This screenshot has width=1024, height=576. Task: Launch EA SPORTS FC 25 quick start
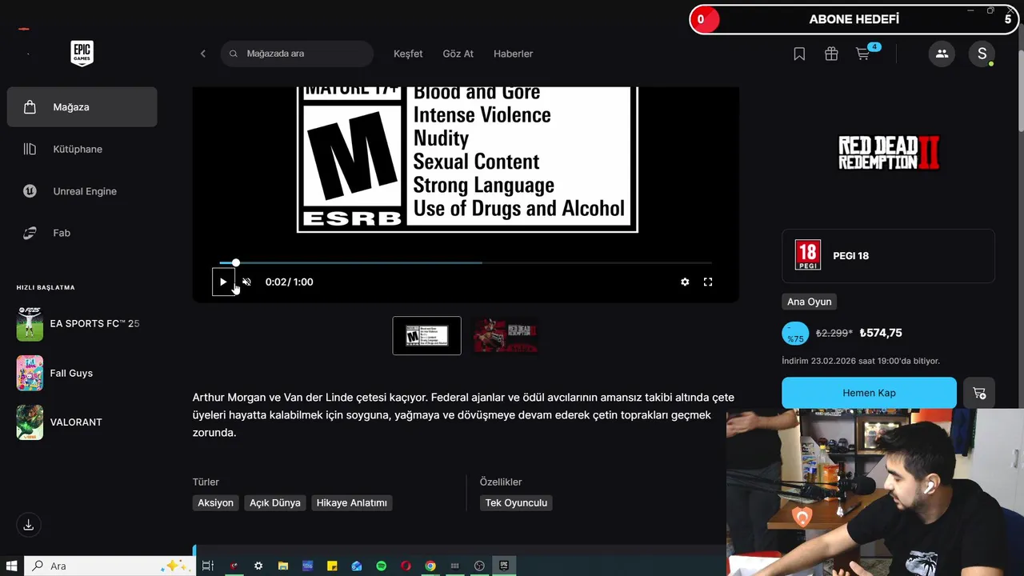click(x=82, y=323)
